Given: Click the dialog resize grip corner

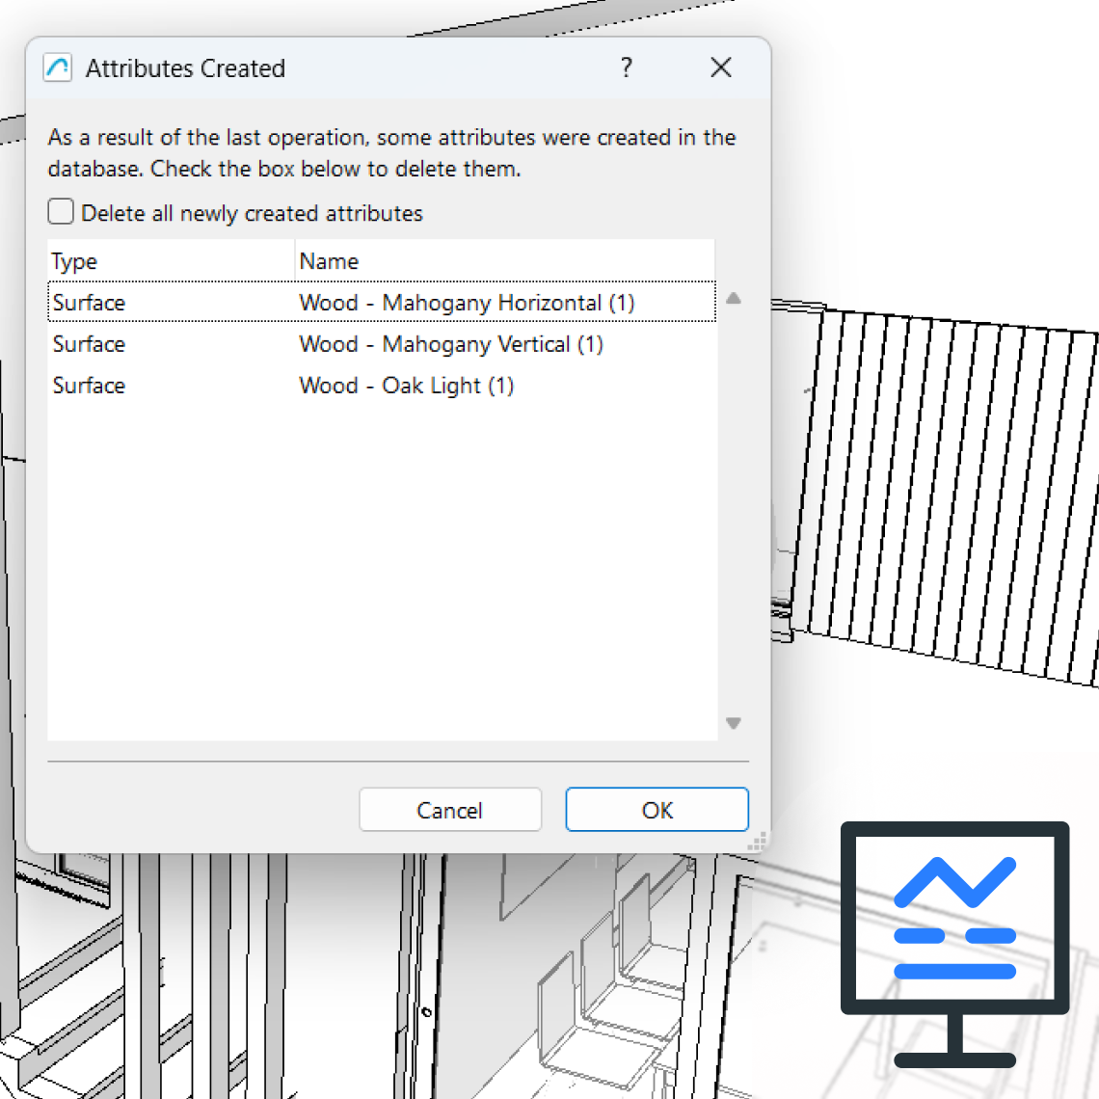Looking at the screenshot, I should [x=760, y=842].
